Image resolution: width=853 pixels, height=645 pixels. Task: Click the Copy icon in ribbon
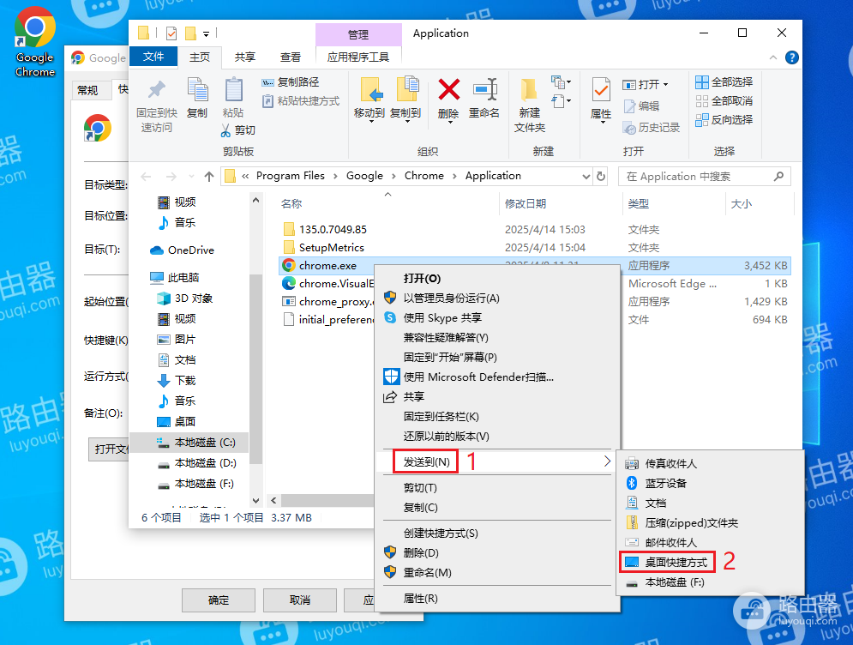coord(197,89)
